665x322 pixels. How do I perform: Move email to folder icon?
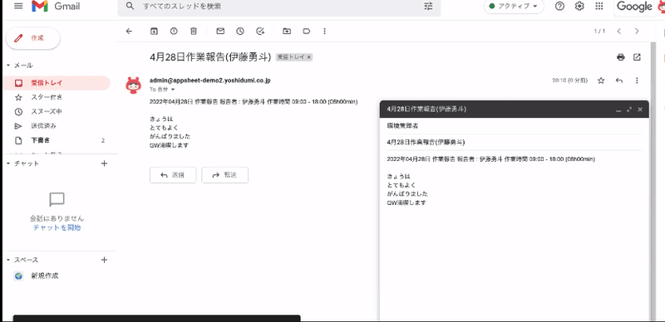[x=287, y=31]
